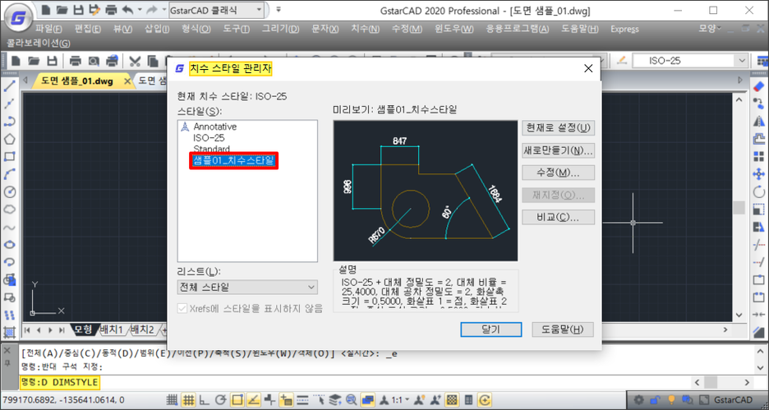Select the Erase tool in modify toolbar
Screen dimensions: 769x410
coord(758,87)
